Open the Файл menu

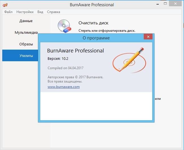pyautogui.click(x=8, y=12)
